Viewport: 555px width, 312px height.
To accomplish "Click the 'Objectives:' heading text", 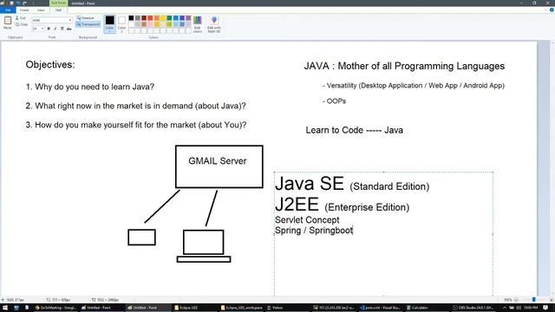I will click(50, 65).
